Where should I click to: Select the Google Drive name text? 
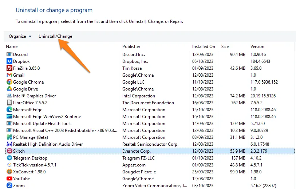click(x=25, y=89)
